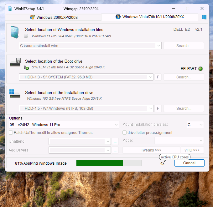This screenshot has height=207, width=213.
Task: Open the HDD-1:5 W:\ Windows drive dropdown
Action: 151,109
